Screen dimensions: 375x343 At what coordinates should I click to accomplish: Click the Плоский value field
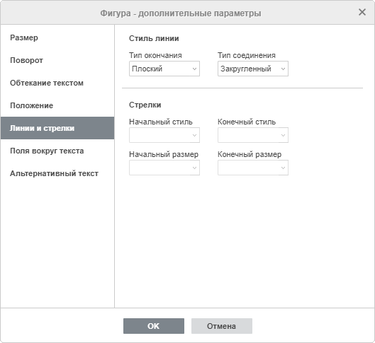tap(159, 69)
